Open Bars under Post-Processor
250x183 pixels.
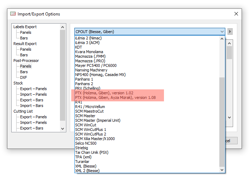tap(24, 72)
